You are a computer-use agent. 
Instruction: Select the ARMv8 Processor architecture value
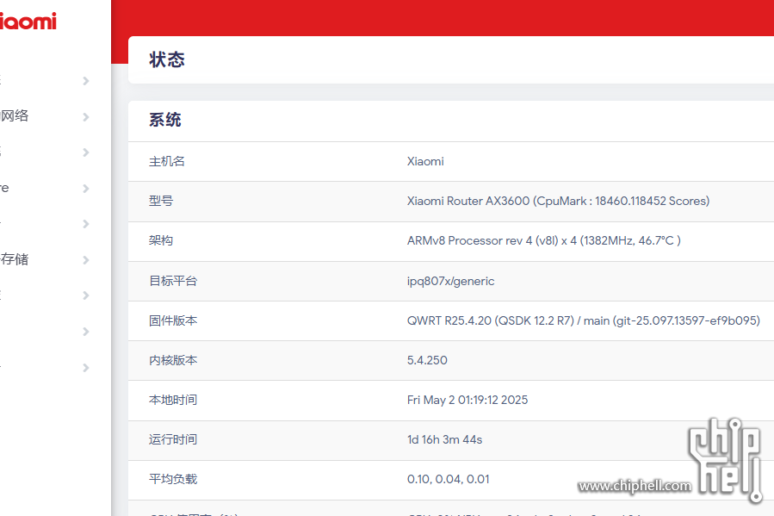coord(544,240)
